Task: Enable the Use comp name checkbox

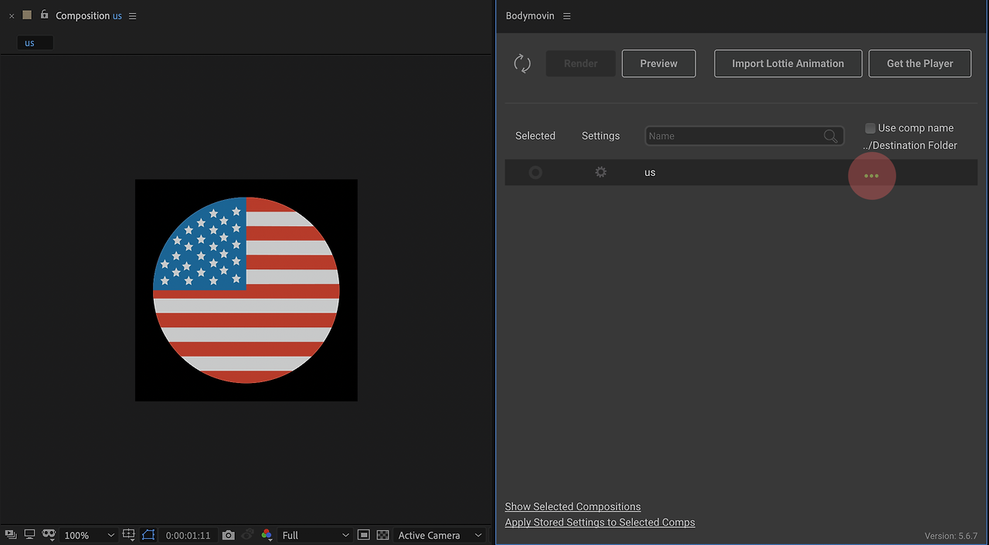Action: (x=870, y=128)
